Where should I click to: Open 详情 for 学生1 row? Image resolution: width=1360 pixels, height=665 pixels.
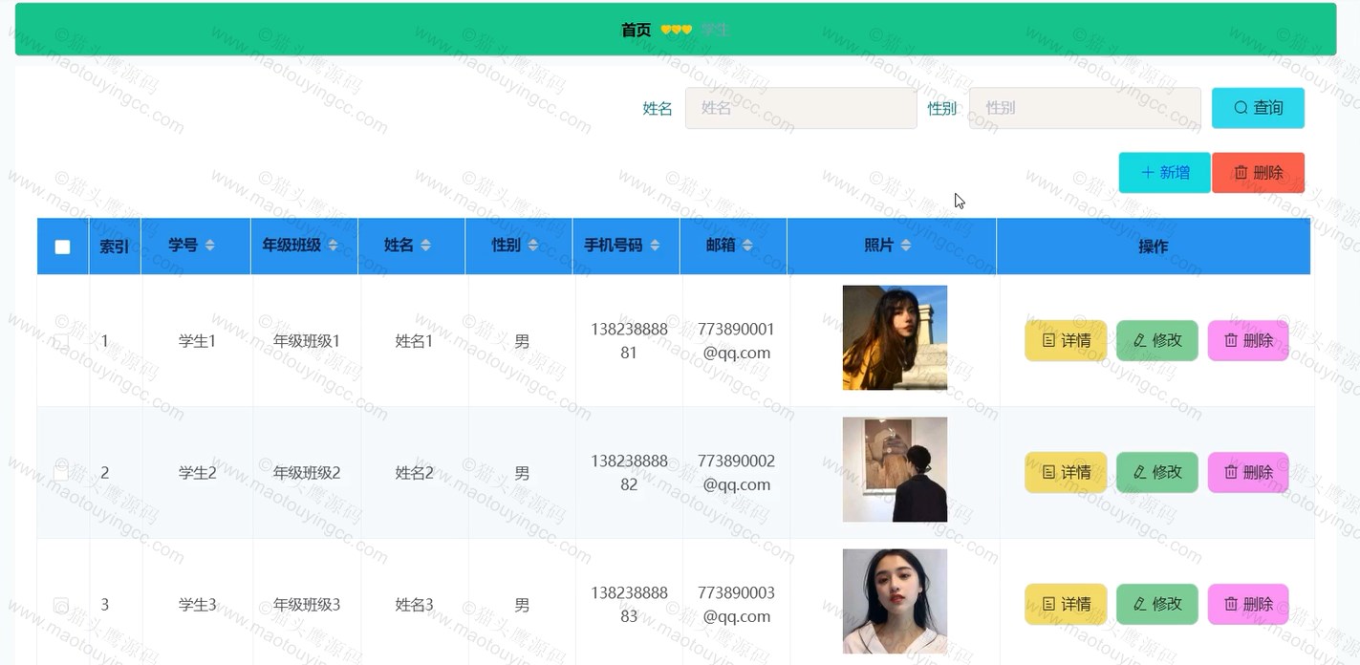[1066, 340]
